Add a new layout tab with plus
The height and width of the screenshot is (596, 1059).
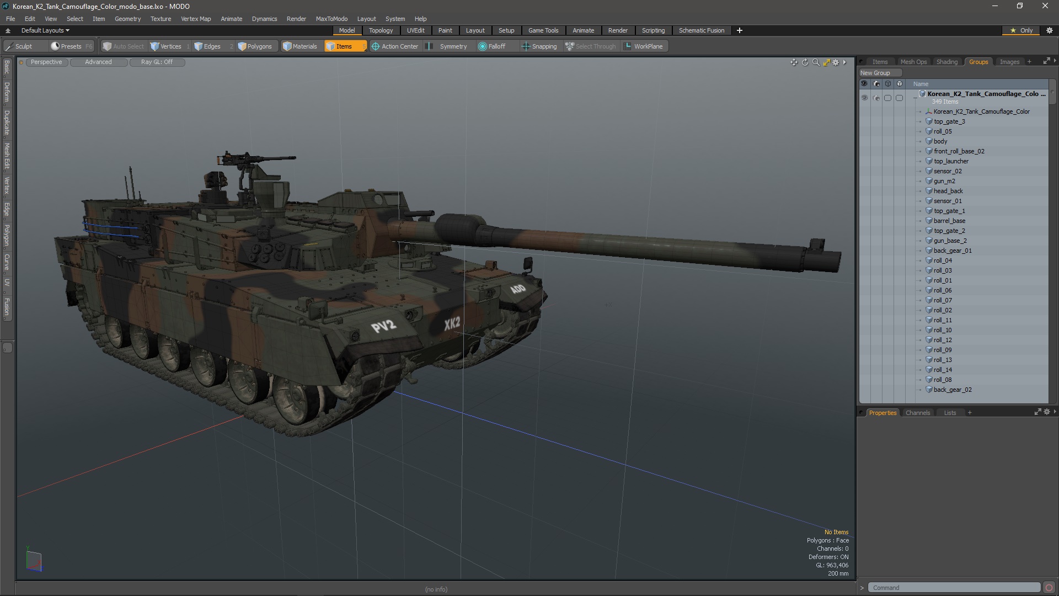click(x=739, y=30)
